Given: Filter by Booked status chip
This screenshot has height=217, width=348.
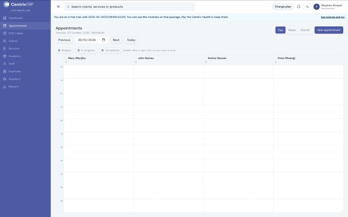Looking at the screenshot, I should coord(65,50).
